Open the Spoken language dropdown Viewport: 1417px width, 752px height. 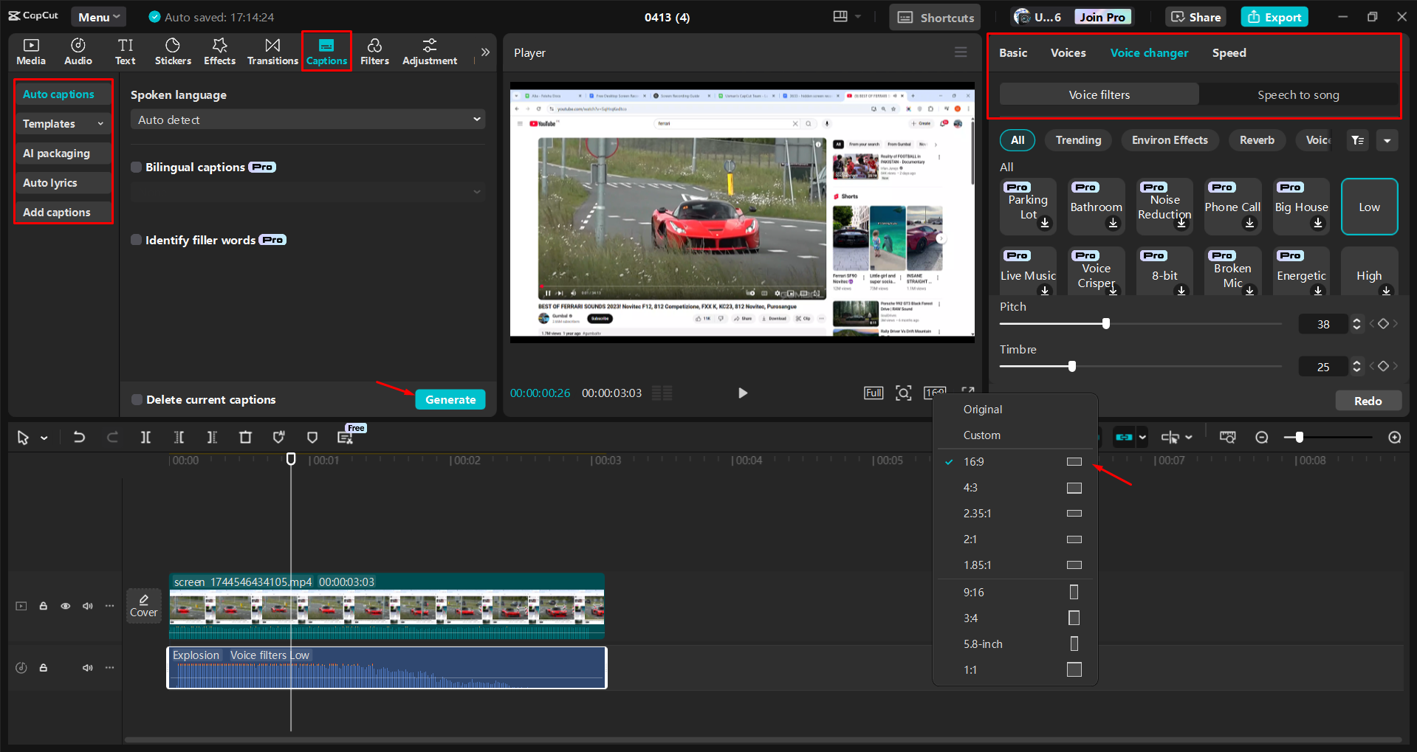(x=307, y=119)
